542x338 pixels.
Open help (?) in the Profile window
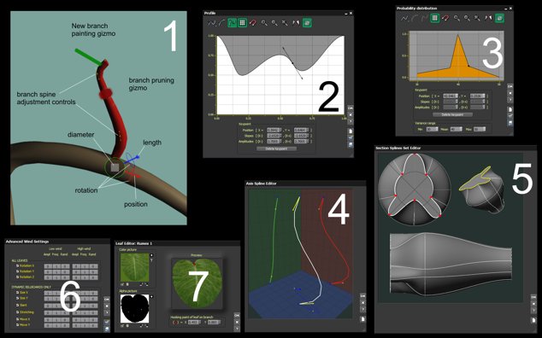pyautogui.click(x=351, y=121)
